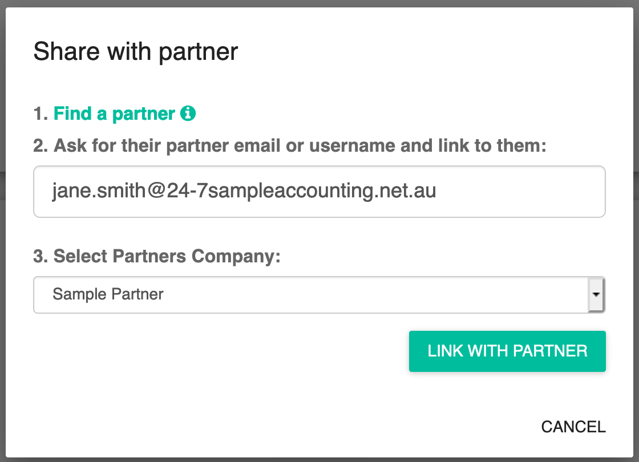Click the LINK WITH PARTNER button
The height and width of the screenshot is (462, 639).
click(x=507, y=351)
